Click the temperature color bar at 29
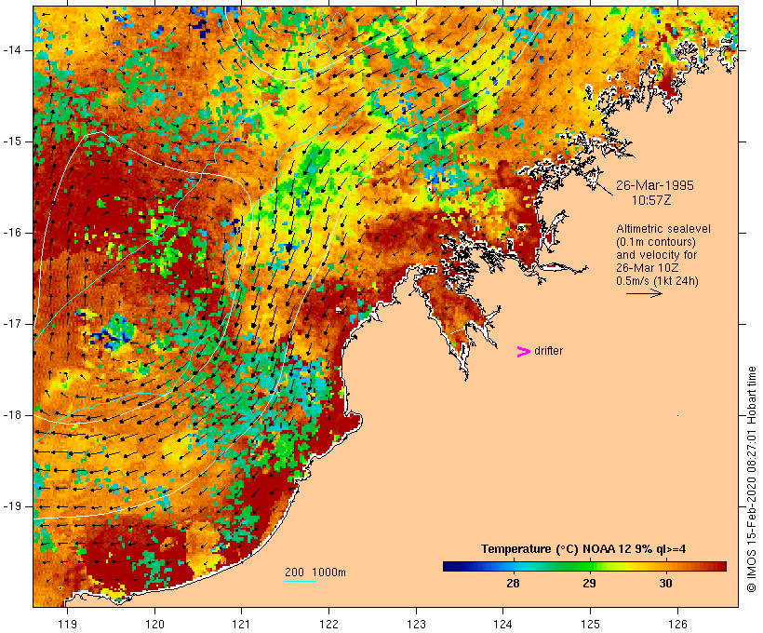The height and width of the screenshot is (633, 763). 589,566
